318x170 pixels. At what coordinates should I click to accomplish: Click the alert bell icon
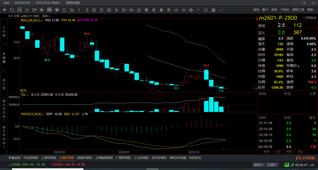coord(64,10)
